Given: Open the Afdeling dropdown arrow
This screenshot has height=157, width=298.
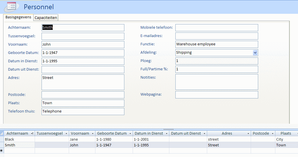Looking at the screenshot, I should 255,53.
